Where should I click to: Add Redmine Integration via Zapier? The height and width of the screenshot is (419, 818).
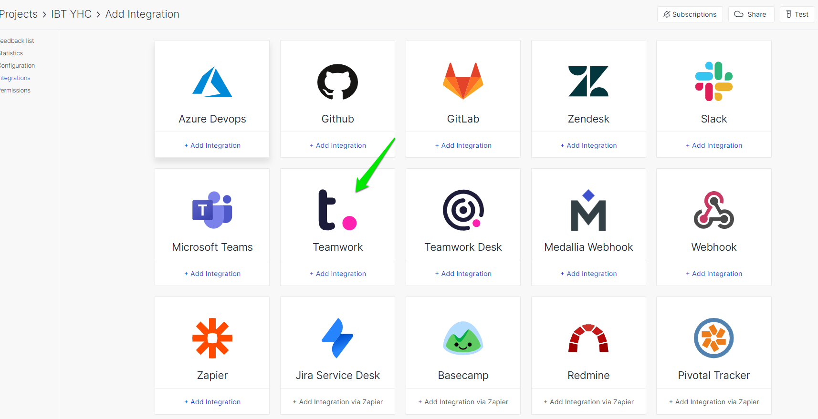588,402
